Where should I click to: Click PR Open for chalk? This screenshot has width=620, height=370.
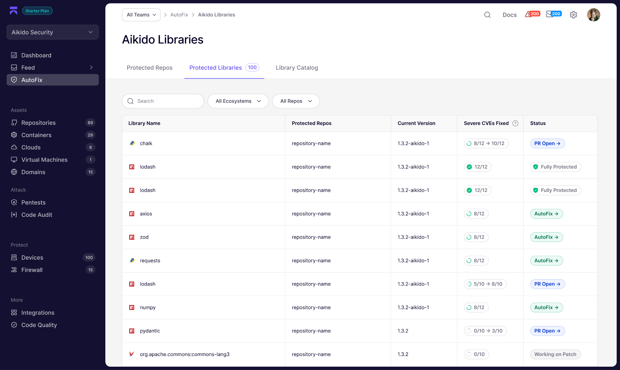click(x=547, y=143)
